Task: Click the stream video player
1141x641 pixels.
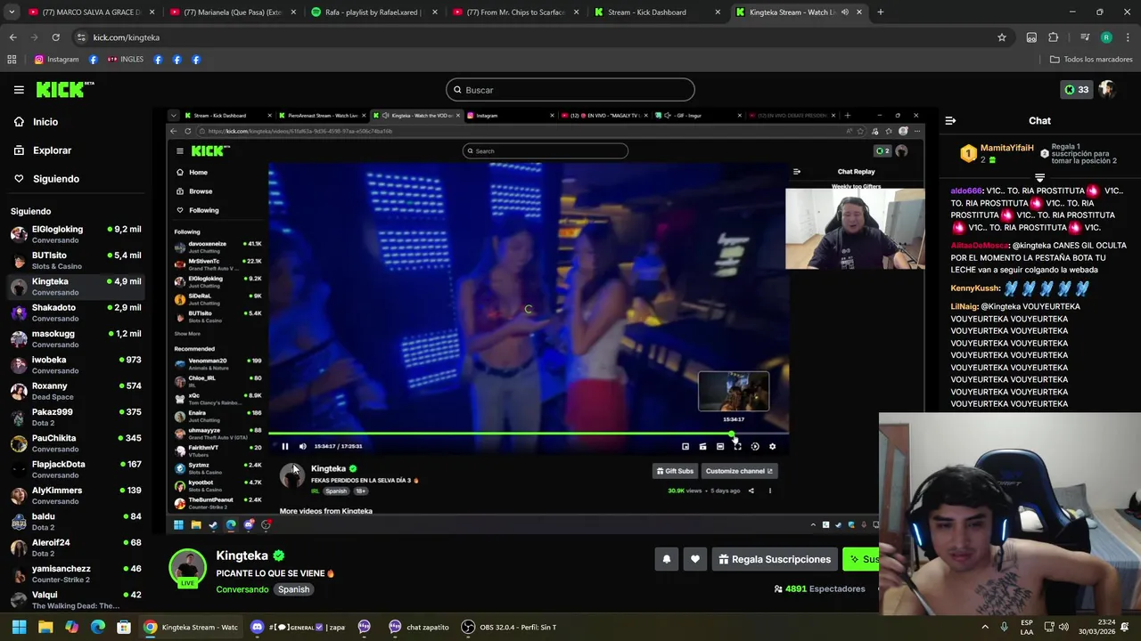Action: pos(546,320)
